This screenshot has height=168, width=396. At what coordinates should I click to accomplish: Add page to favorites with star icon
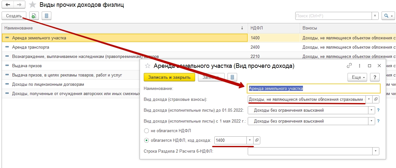pyautogui.click(x=32, y=5)
